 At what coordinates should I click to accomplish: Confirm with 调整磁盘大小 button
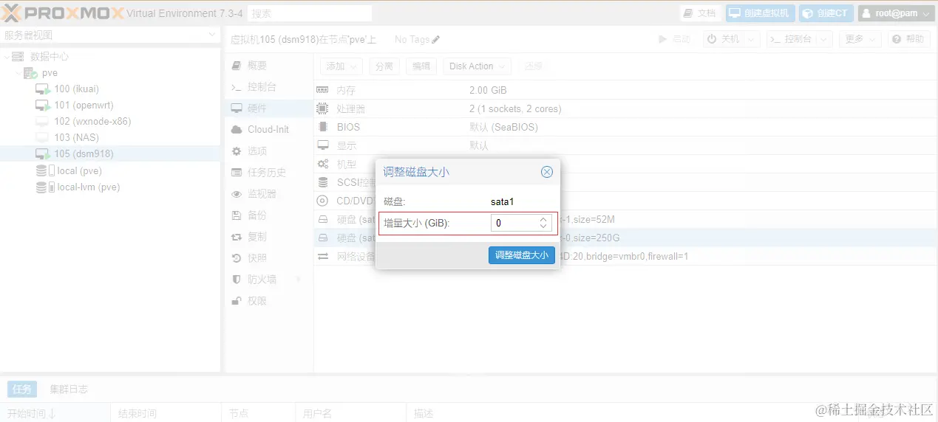[522, 255]
